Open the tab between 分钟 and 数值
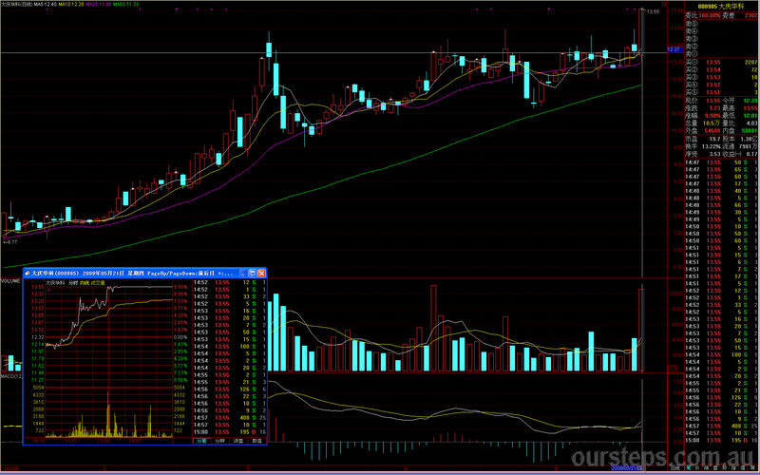Screen dimensions: 760x475 (x=238, y=441)
